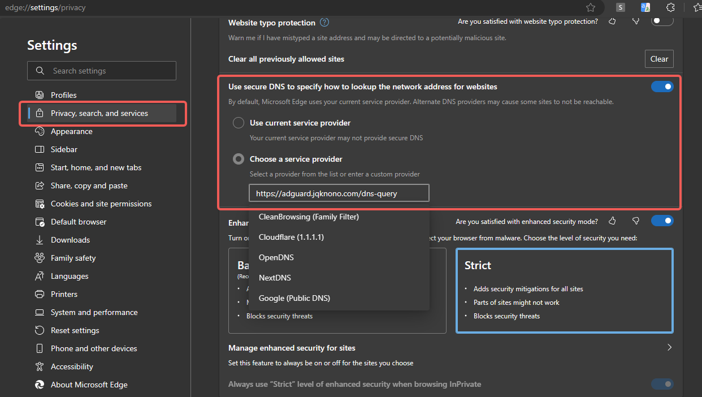Click the Share, copy and paste icon
This screenshot has height=397, width=702.
click(x=40, y=185)
